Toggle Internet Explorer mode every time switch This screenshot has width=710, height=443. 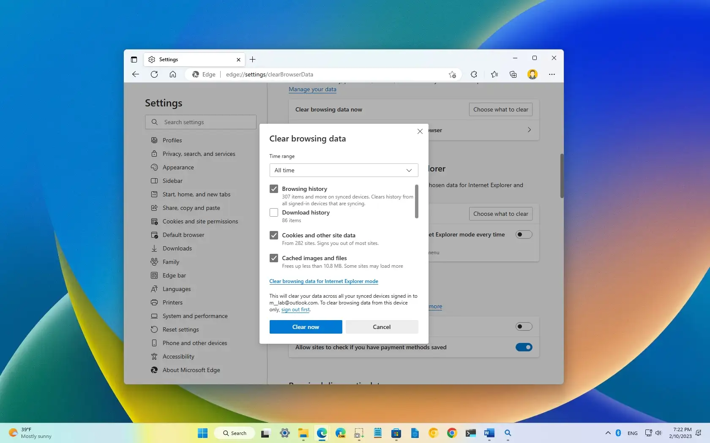coord(524,234)
